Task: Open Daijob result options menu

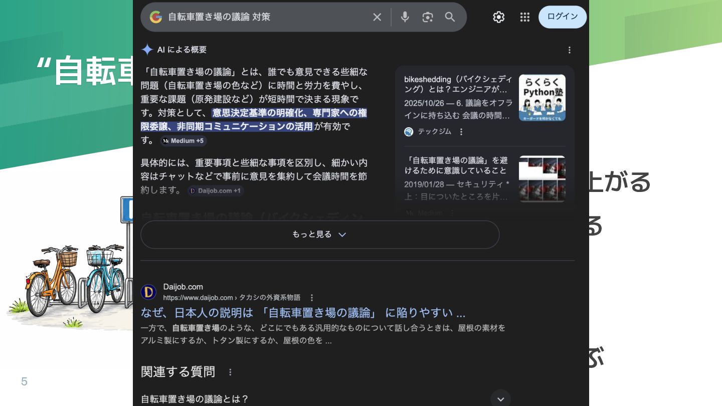Action: point(312,298)
